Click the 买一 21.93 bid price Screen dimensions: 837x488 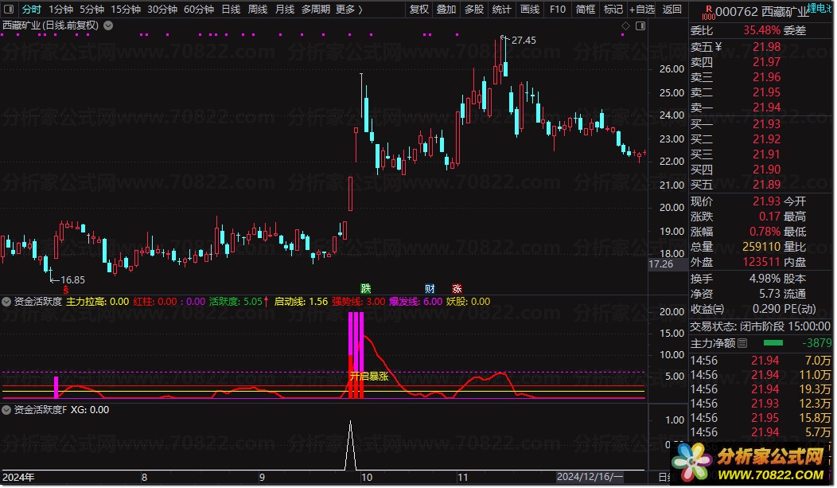click(766, 124)
